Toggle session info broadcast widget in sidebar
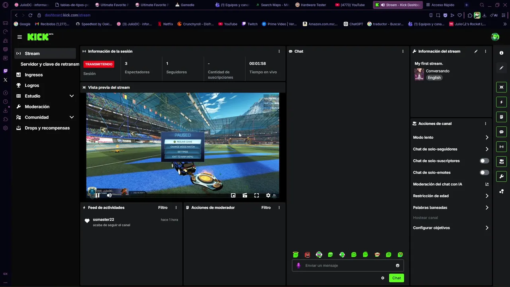The height and width of the screenshot is (287, 510). (502, 147)
